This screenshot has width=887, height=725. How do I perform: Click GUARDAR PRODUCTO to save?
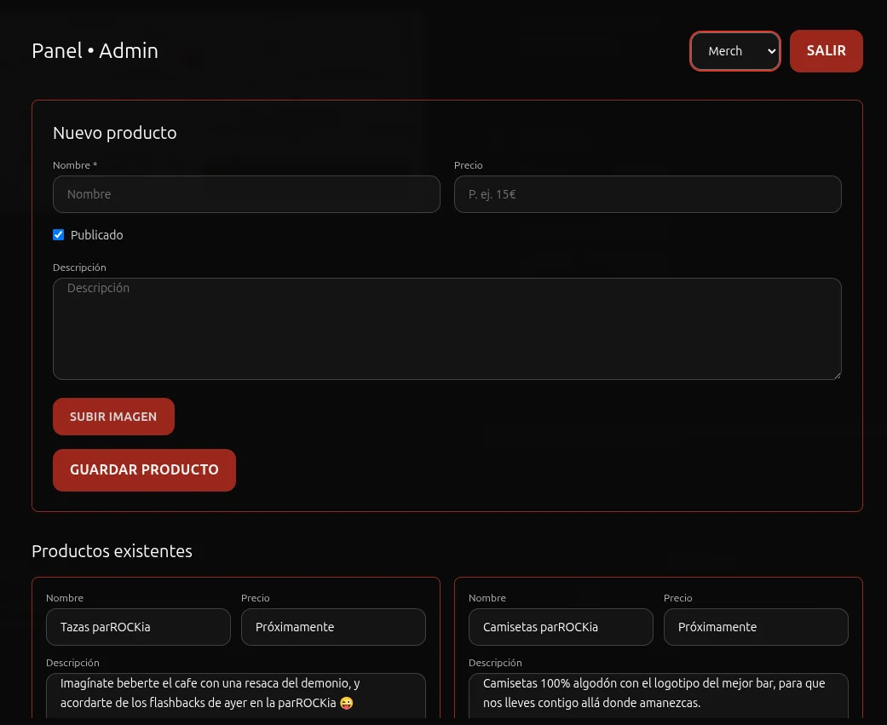pos(144,469)
